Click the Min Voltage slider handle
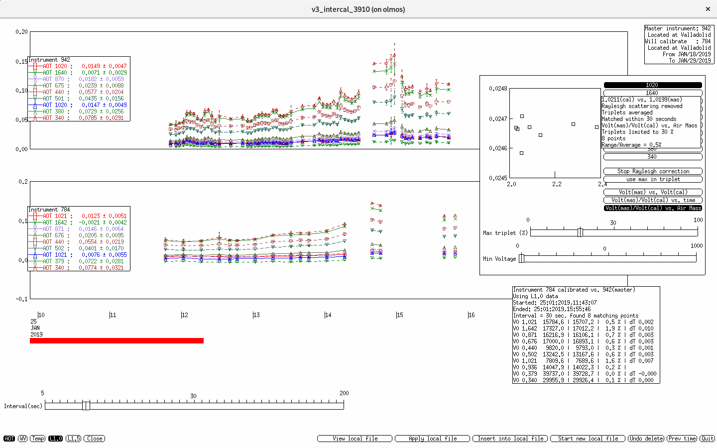Image resolution: width=717 pixels, height=448 pixels. tap(521, 258)
